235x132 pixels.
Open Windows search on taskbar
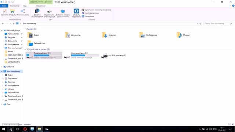[x=11, y=129]
